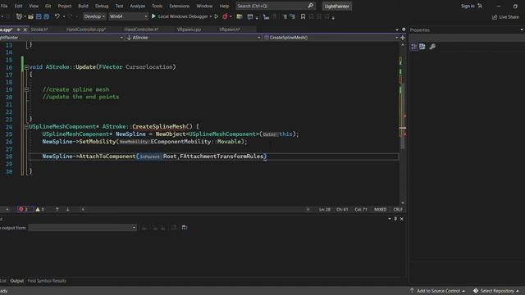
Task: Switch to the Stroke.h tab
Action: click(39, 29)
